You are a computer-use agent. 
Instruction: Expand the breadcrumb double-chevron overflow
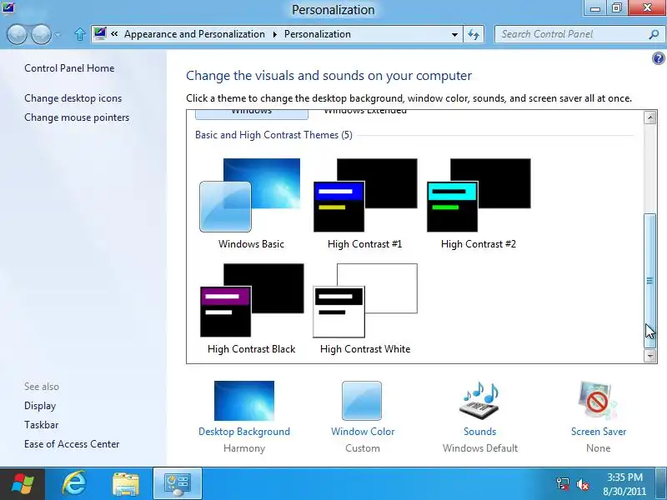click(114, 33)
